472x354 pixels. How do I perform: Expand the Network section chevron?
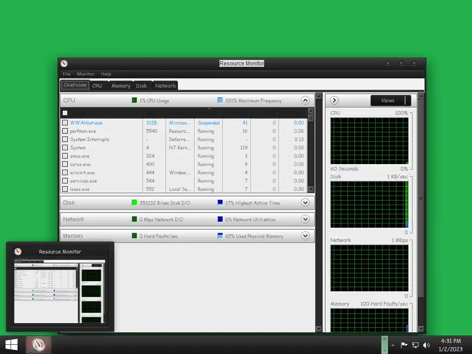305,219
